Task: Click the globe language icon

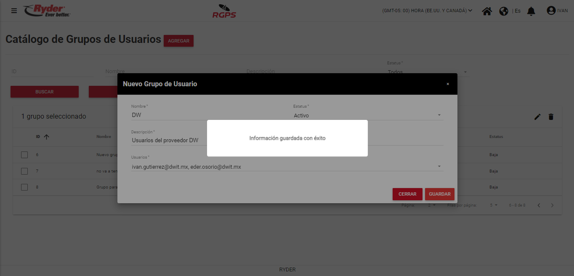Action: [x=504, y=11]
